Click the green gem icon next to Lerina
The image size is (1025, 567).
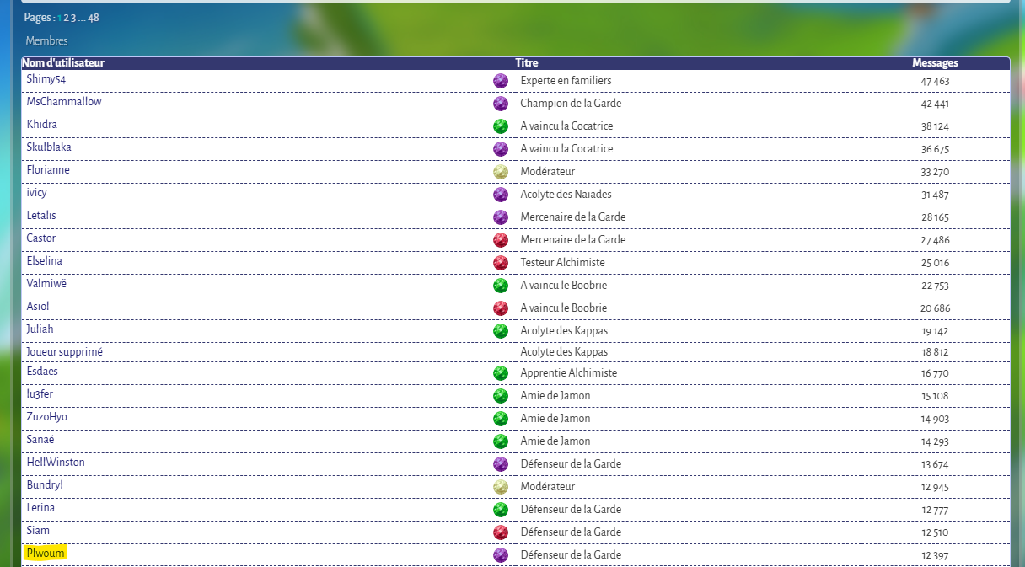(x=501, y=510)
